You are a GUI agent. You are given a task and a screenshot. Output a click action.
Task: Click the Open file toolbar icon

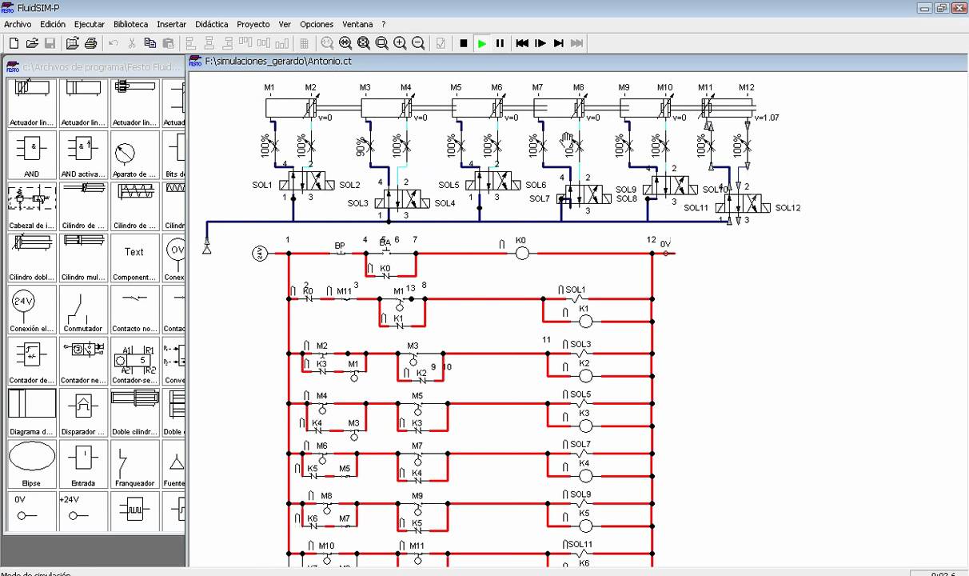click(x=32, y=43)
